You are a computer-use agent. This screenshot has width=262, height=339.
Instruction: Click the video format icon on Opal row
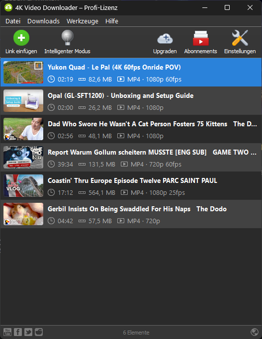121,107
